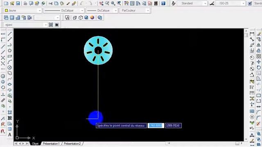This screenshot has width=262, height=147.
Task: Open the QuickCalc calculator
Action: click(156, 3)
